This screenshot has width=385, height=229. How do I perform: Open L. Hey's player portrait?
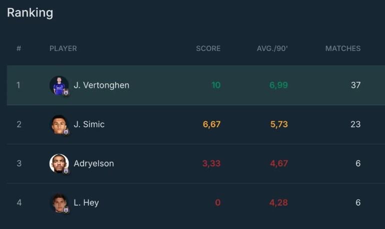coord(59,203)
